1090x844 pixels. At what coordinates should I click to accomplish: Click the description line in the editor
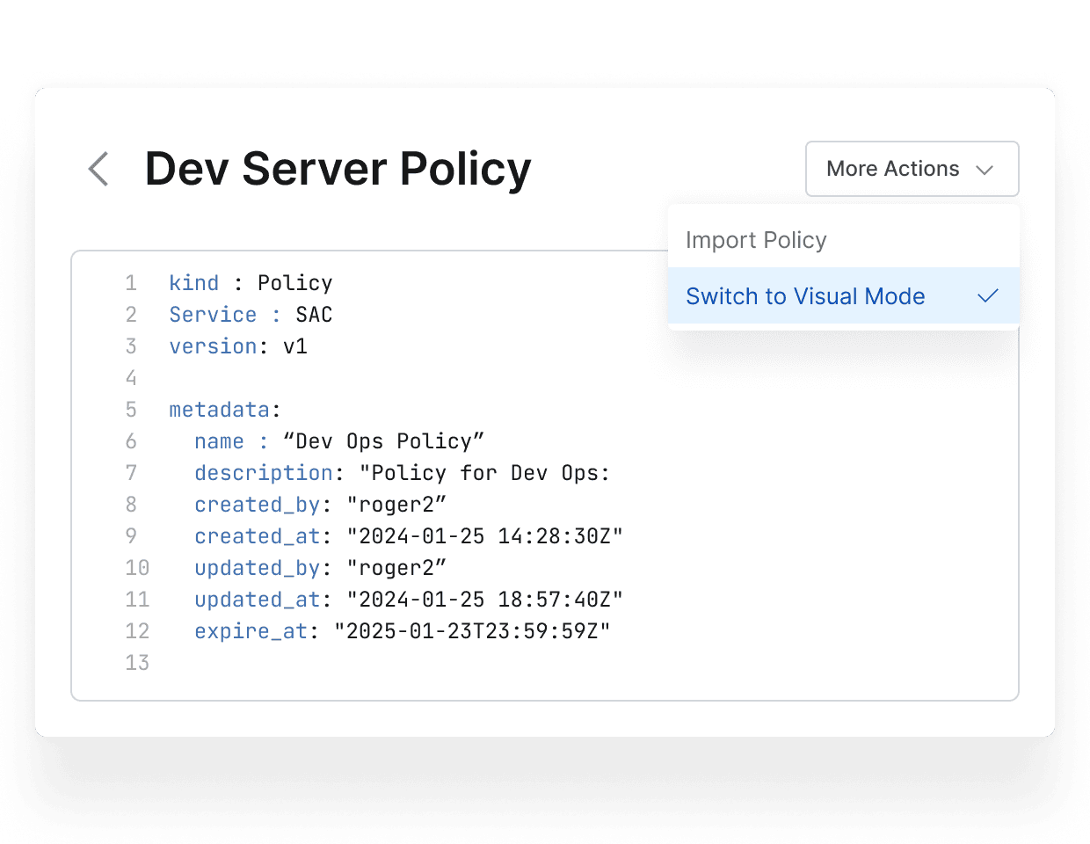(402, 473)
